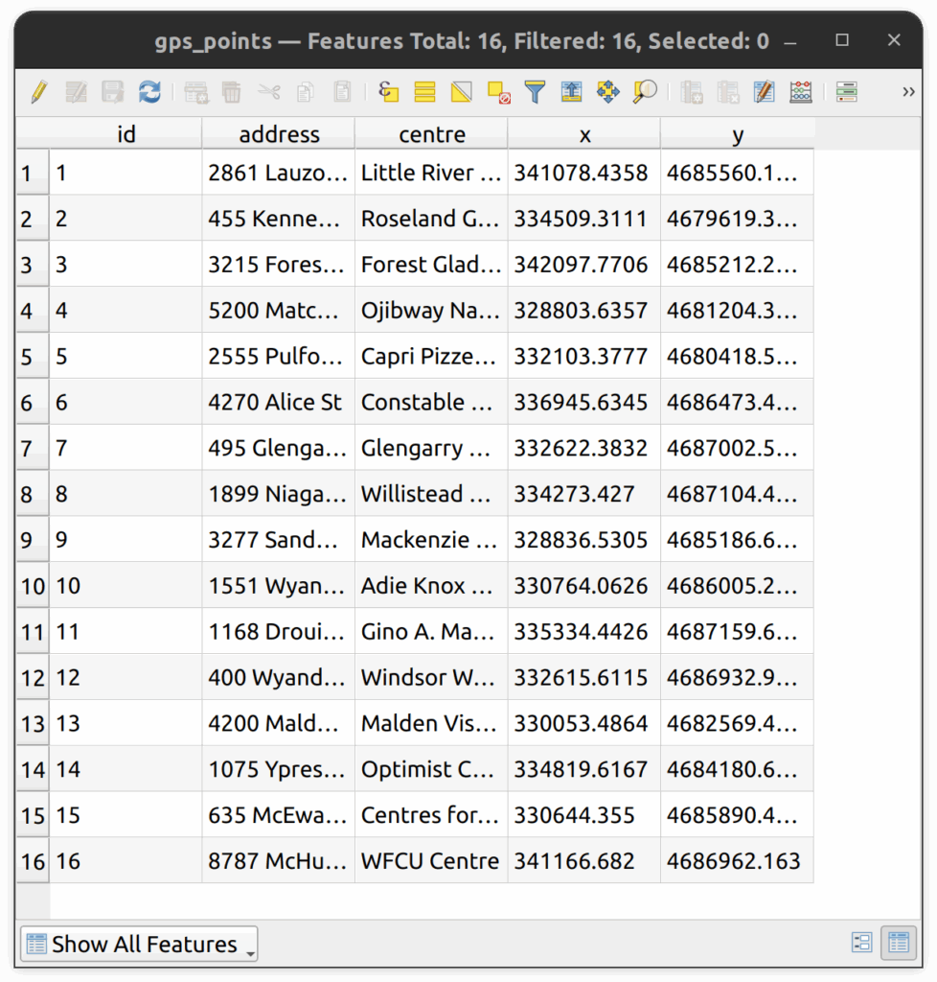Open the Show All Features dropdown

[x=139, y=944]
